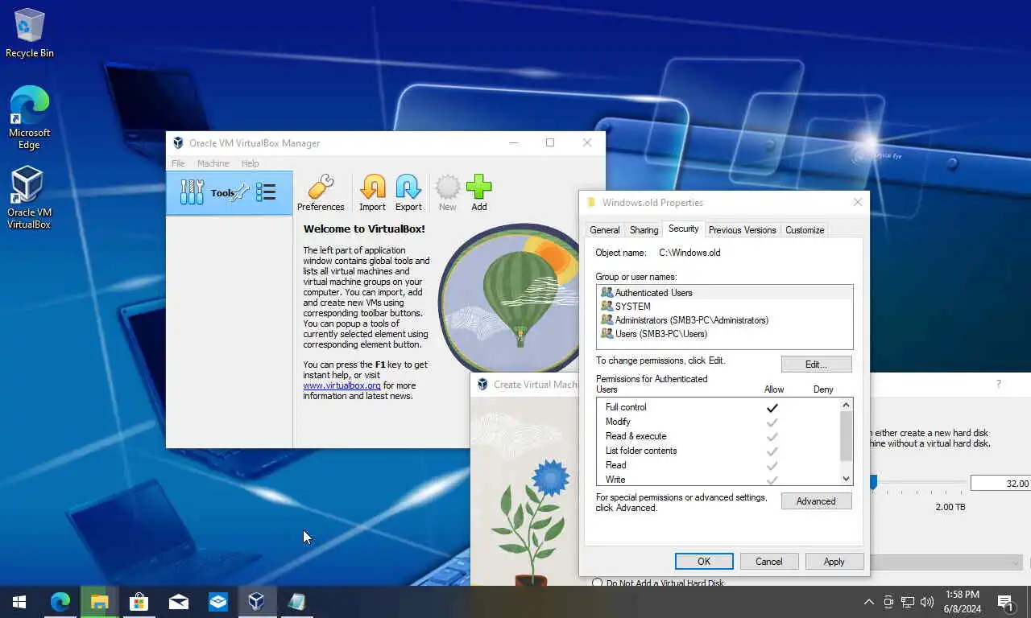
Task: Switch to the Previous Versions tab
Action: click(742, 230)
